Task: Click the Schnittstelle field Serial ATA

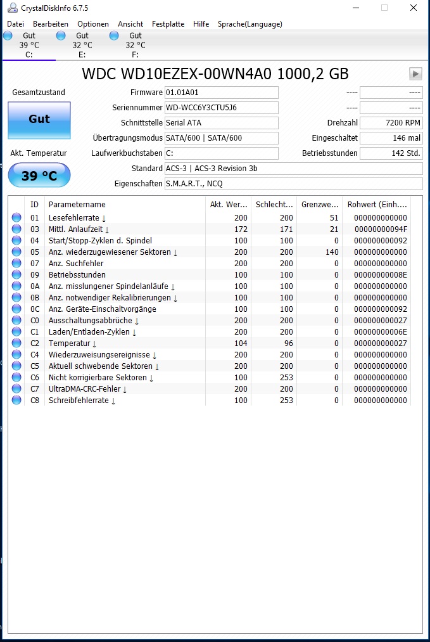Action: point(222,123)
